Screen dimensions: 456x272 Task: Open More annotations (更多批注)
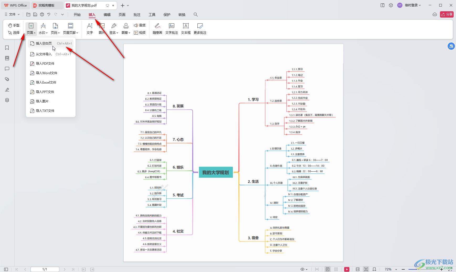coord(200,29)
